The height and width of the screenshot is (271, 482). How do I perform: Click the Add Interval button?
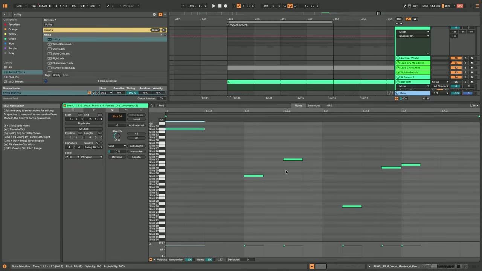point(136,125)
